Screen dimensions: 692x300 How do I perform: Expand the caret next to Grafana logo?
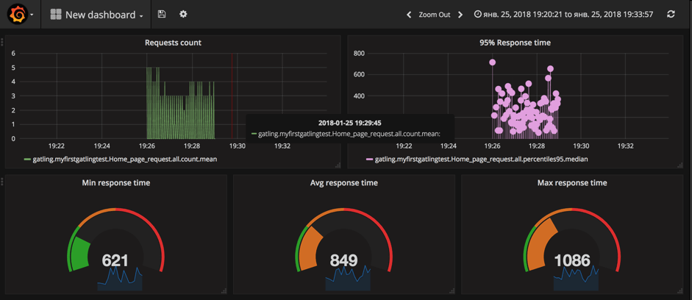(32, 15)
